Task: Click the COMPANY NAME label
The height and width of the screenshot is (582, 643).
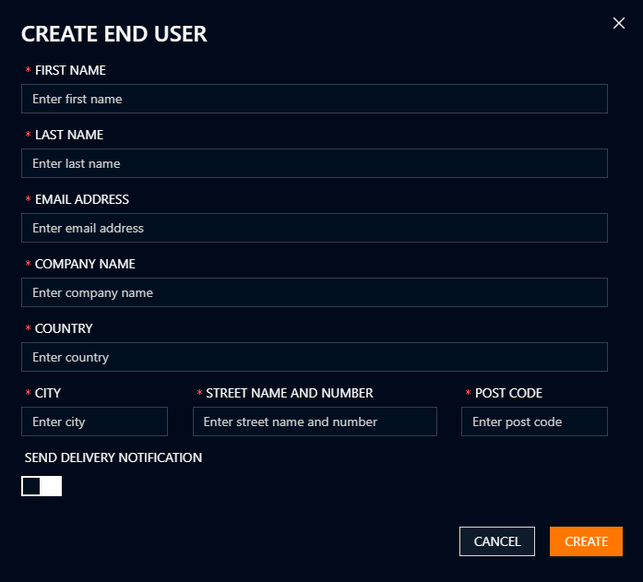Action: (x=85, y=264)
